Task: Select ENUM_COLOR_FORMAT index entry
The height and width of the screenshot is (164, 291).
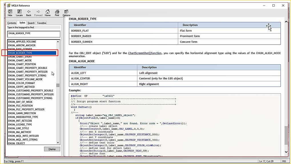Action: [21, 83]
